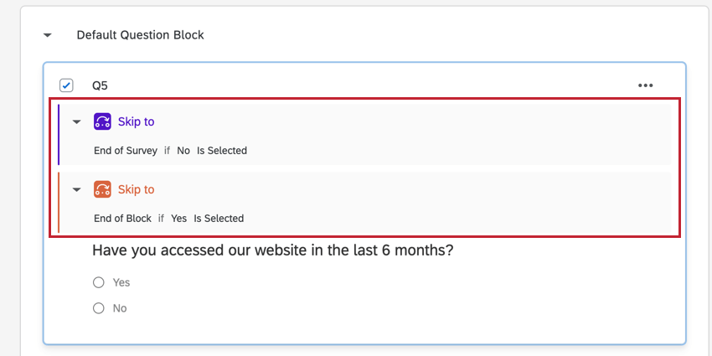Click the 'No Is Selected' condition text
The image size is (712, 356).
pos(212,151)
